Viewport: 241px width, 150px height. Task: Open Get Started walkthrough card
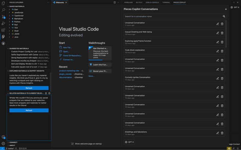pos(100,53)
